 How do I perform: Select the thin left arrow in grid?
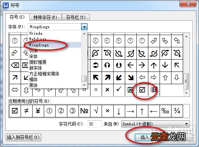point(131,65)
